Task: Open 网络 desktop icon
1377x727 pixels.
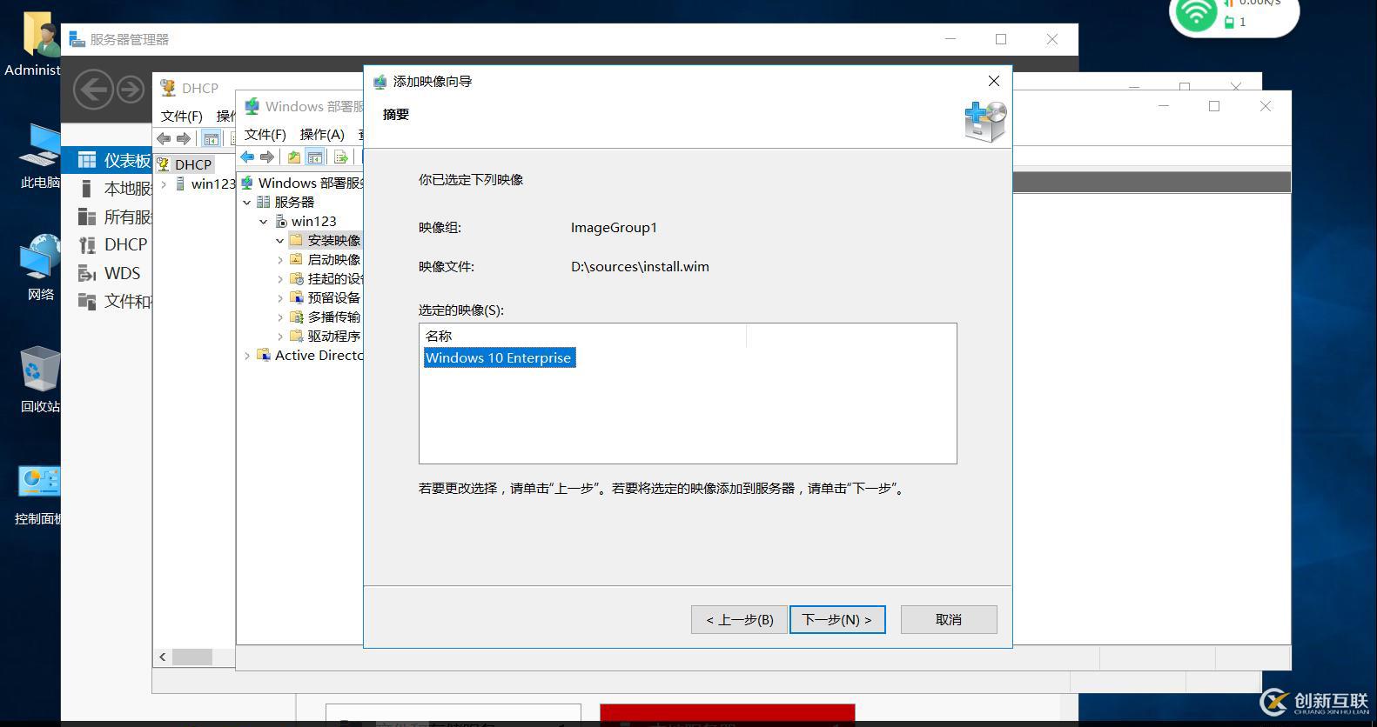Action: (40, 268)
